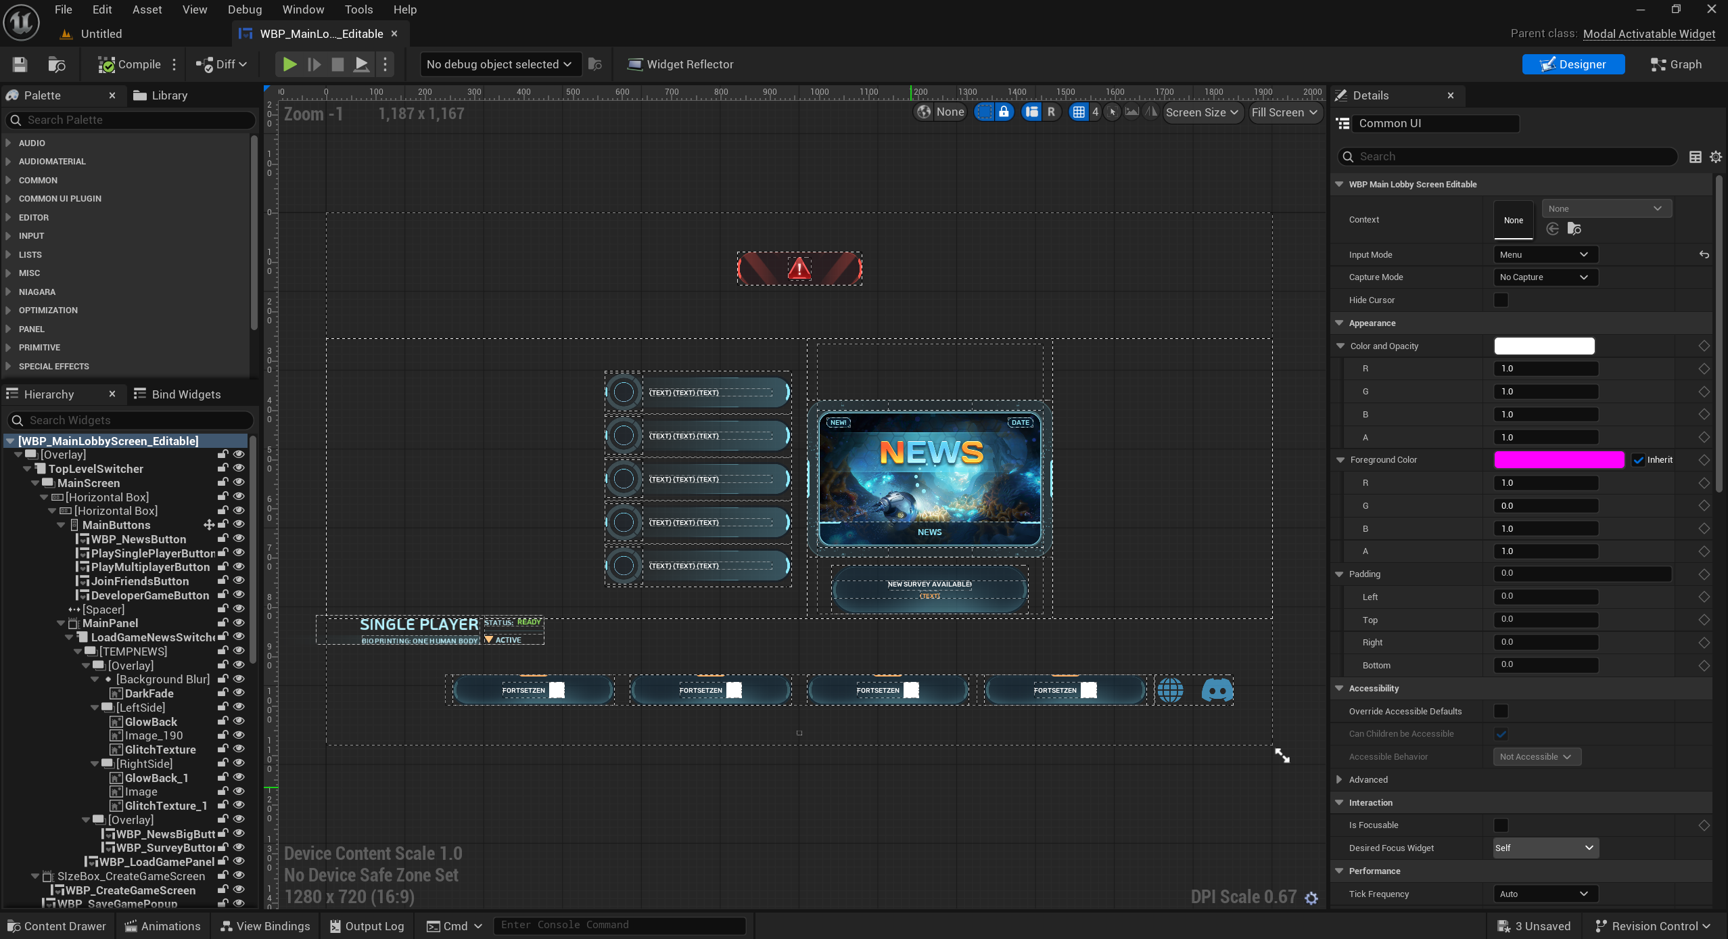The height and width of the screenshot is (939, 1728).
Task: Open View Bindings panel
Action: (265, 926)
